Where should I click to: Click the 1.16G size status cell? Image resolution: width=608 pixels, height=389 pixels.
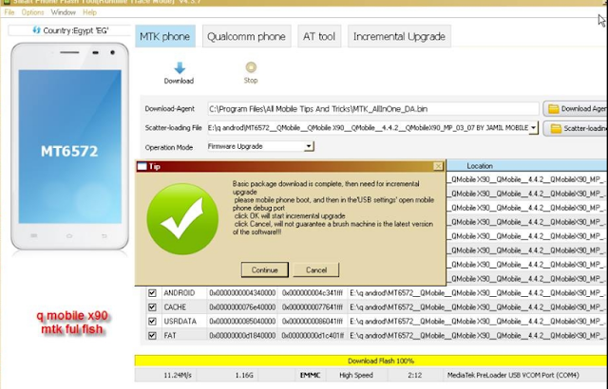click(x=244, y=375)
